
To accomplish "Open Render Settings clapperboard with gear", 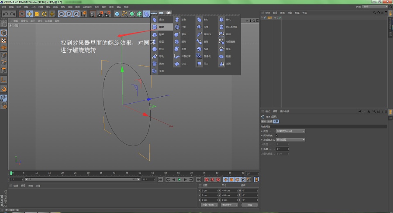I will [x=107, y=14].
